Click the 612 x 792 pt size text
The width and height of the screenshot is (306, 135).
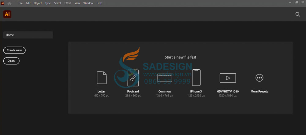[x=102, y=96]
